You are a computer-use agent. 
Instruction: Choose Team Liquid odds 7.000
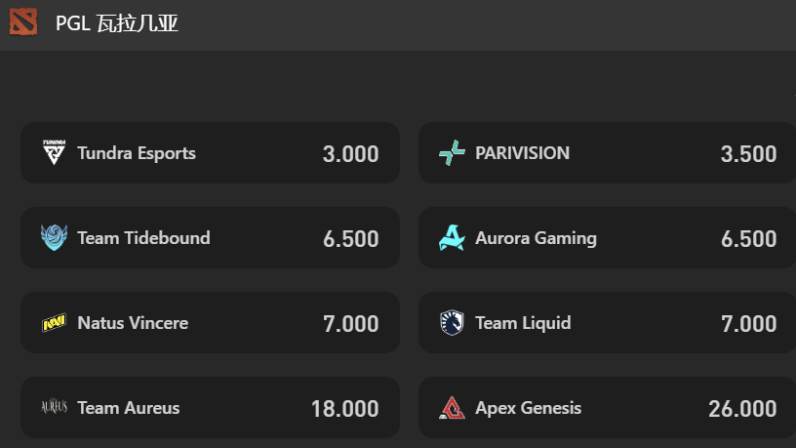(x=748, y=324)
